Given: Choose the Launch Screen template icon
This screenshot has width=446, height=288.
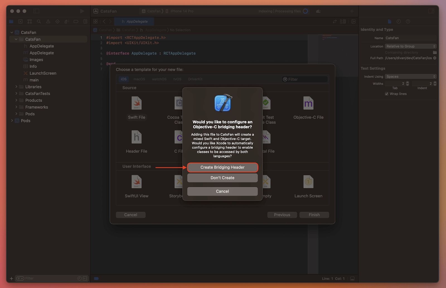Looking at the screenshot, I should click(308, 182).
